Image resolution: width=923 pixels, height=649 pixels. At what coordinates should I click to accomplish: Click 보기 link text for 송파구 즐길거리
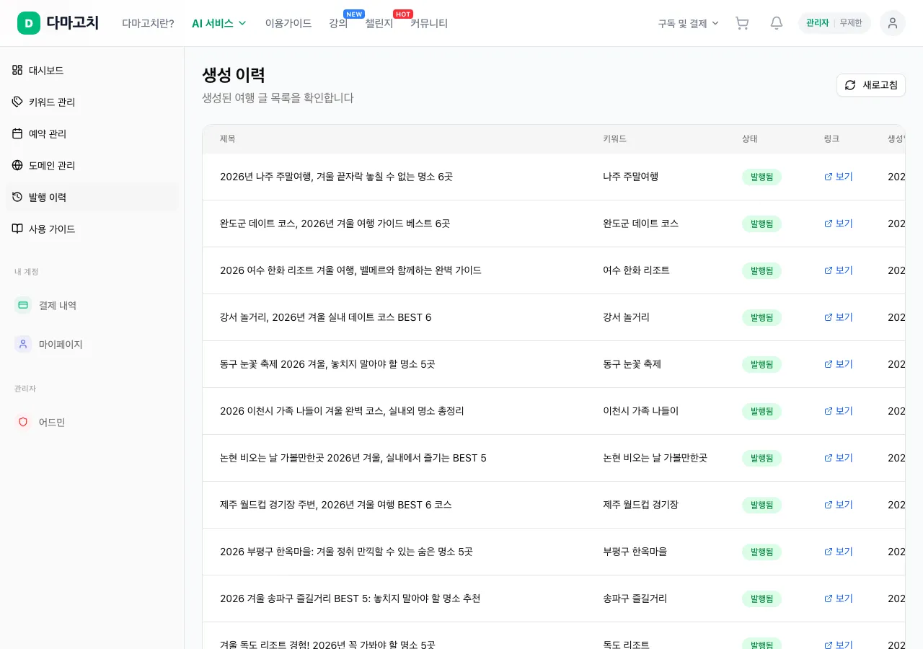[x=844, y=599]
